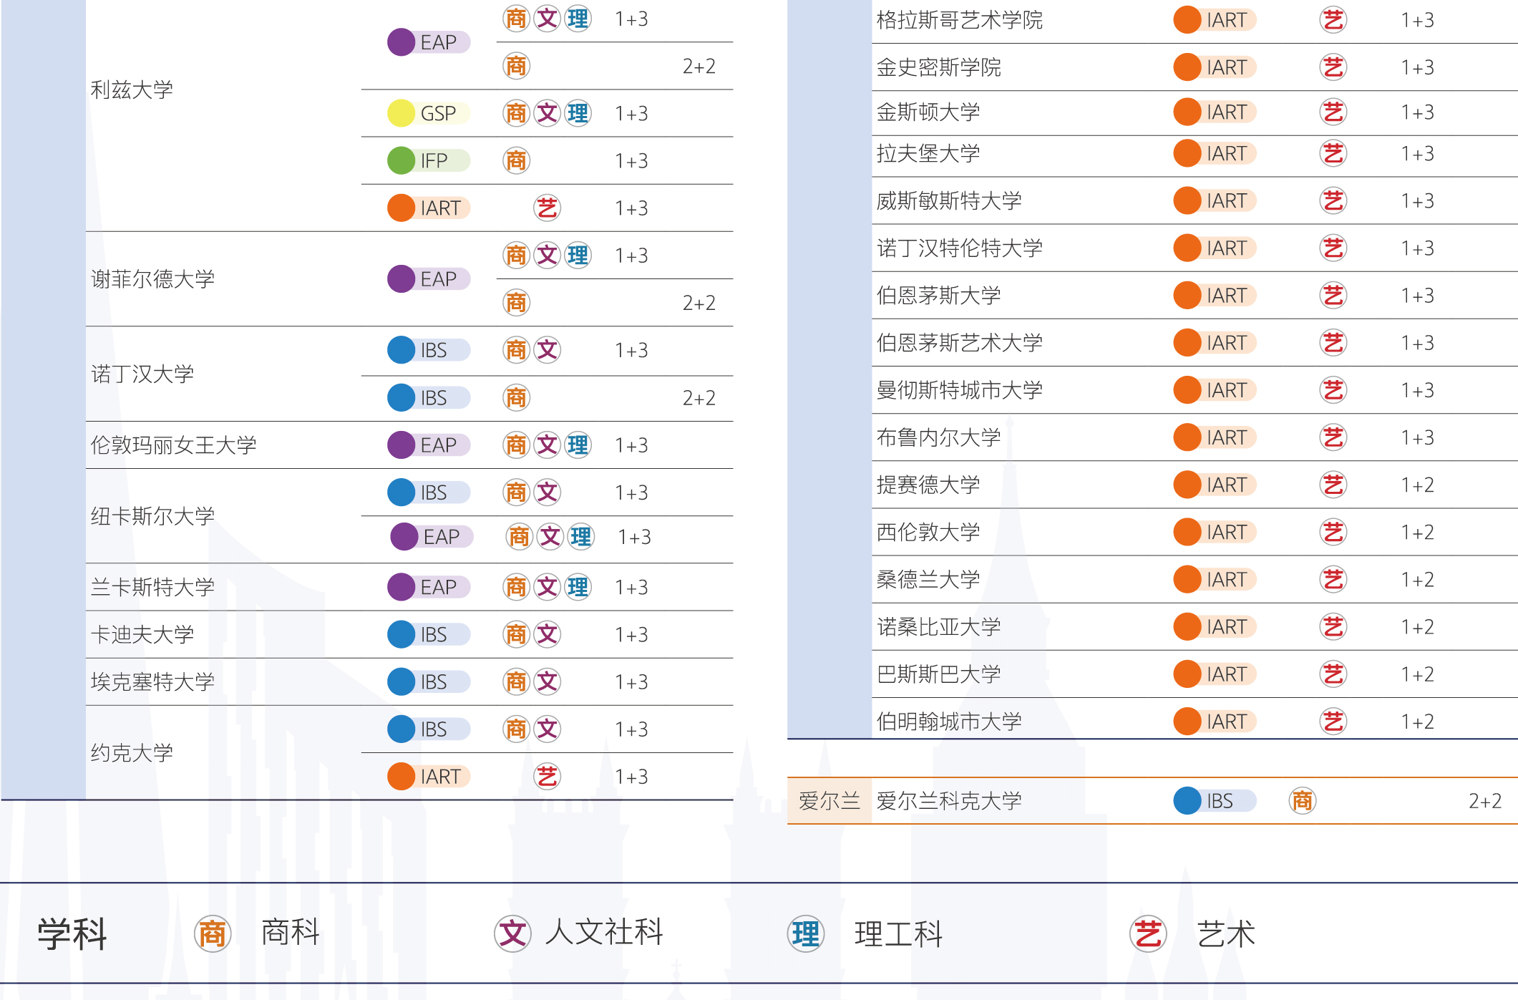The width and height of the screenshot is (1518, 1000).
Task: Click the 文 icon in 伦敦玛丽女王大学 row
Action: pyautogui.click(x=547, y=445)
